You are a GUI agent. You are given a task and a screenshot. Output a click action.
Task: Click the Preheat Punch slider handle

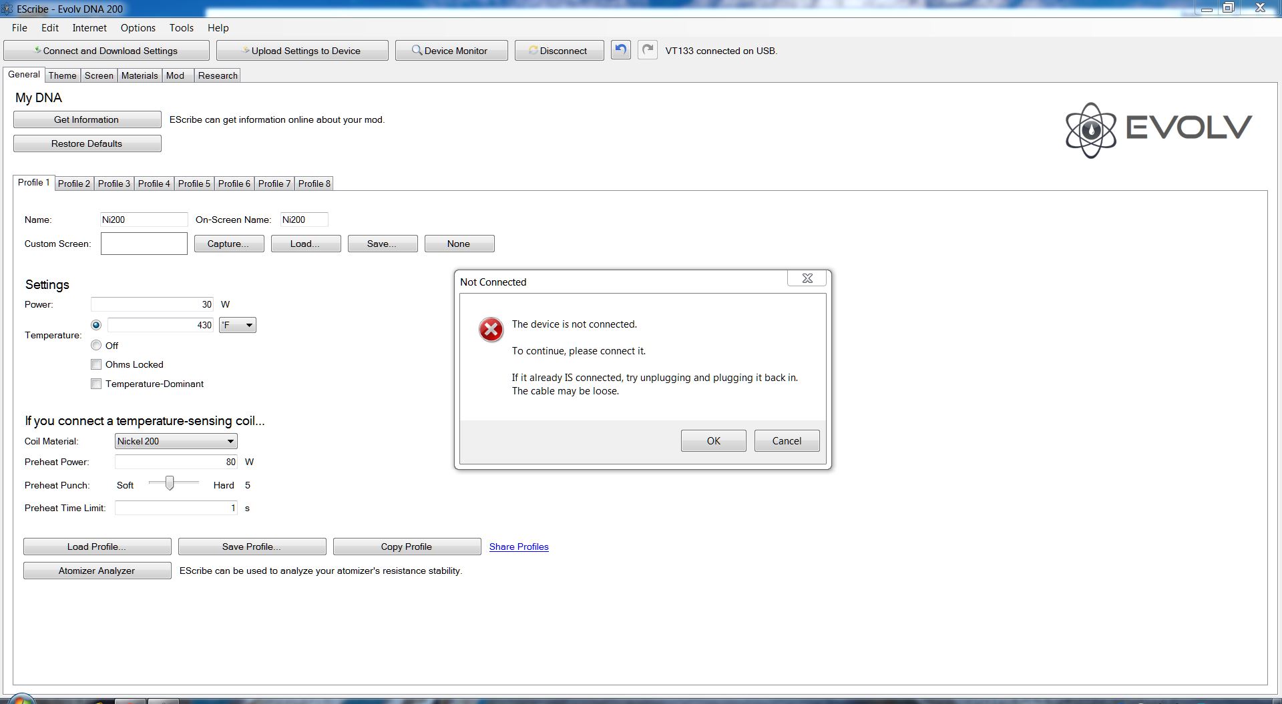point(170,483)
